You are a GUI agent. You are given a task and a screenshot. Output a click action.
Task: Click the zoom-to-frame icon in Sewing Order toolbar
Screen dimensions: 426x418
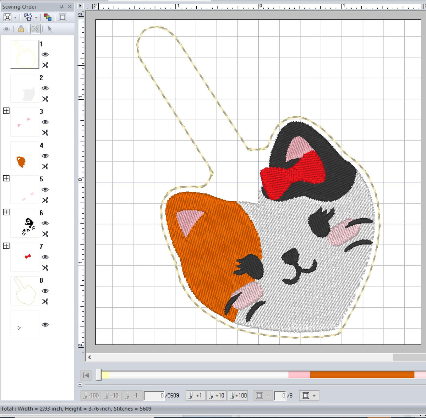[7, 17]
